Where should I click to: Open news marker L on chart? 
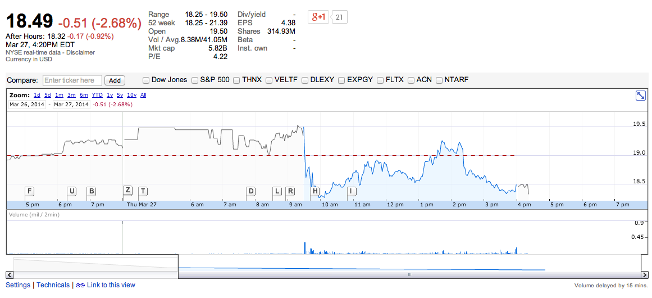(x=277, y=192)
